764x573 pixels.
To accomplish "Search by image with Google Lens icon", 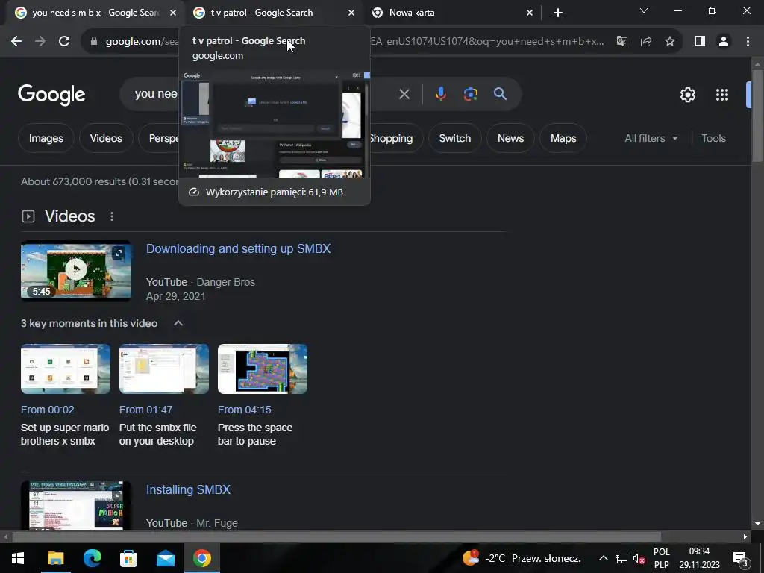I will (x=470, y=94).
